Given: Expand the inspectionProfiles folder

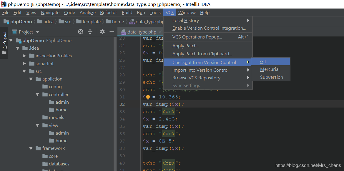Looking at the screenshot, I should (24, 56).
